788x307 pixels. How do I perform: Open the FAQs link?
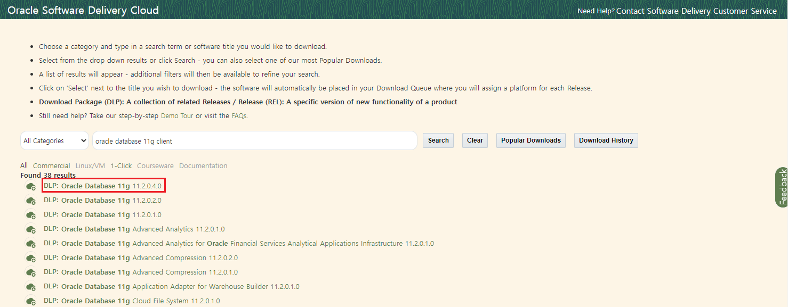pyautogui.click(x=239, y=115)
